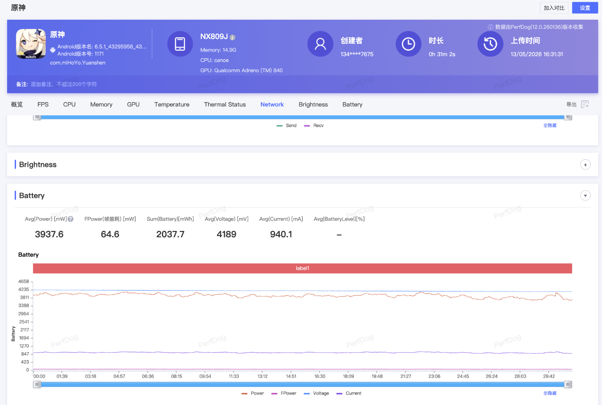Click the CPU: canoe text
Screen dimensions: 602x405
pos(214,60)
